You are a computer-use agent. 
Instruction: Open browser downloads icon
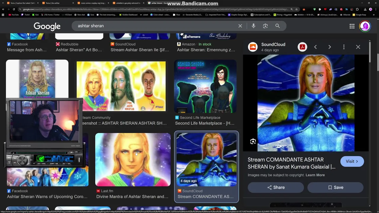(x=365, y=9)
